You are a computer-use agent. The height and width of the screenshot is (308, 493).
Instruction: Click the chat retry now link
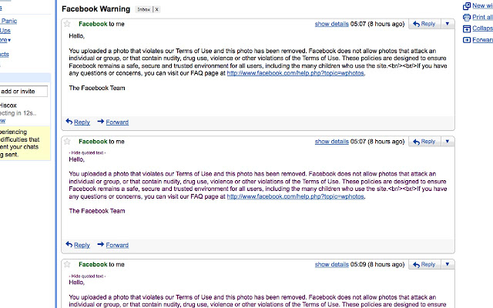coord(3,121)
